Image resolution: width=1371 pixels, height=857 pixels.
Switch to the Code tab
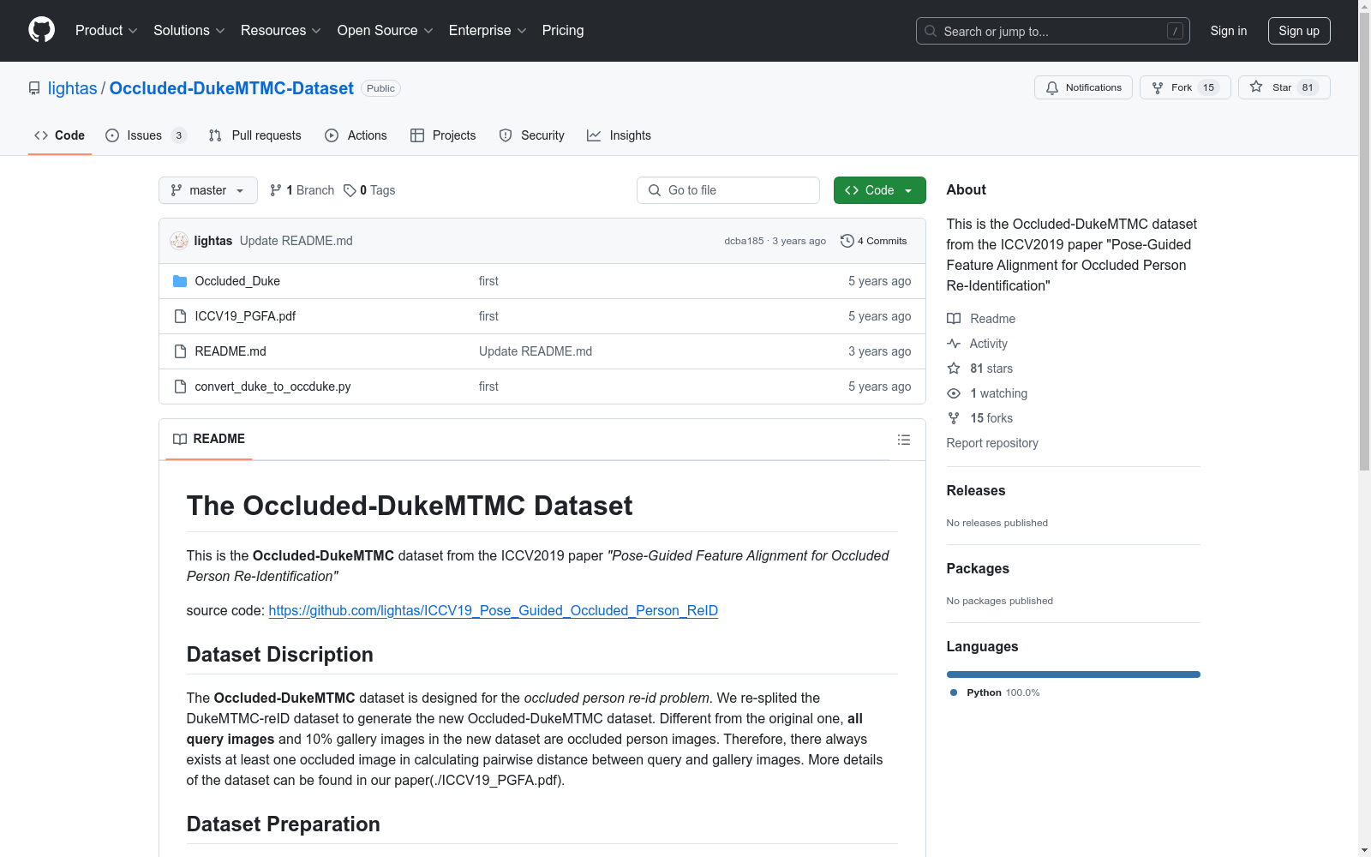[x=60, y=135]
